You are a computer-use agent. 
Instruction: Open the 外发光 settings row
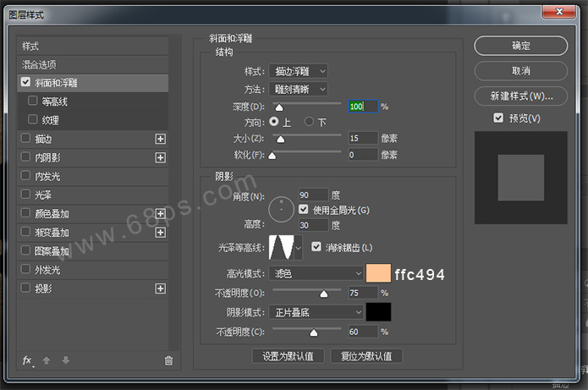92,270
